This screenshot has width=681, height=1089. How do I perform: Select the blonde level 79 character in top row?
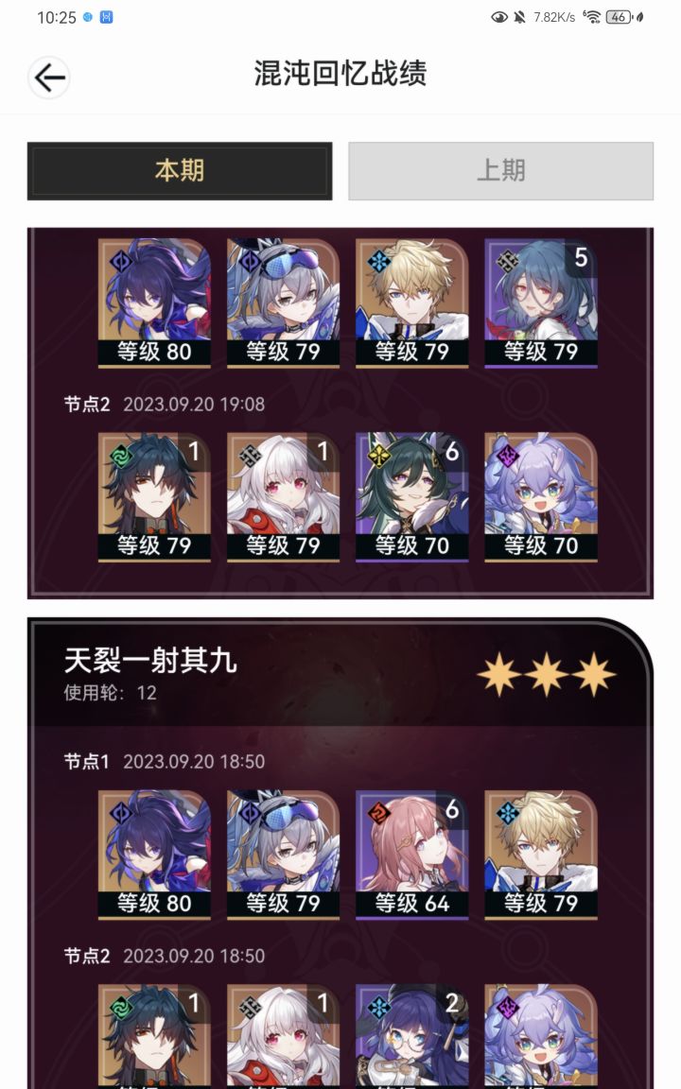click(x=412, y=302)
